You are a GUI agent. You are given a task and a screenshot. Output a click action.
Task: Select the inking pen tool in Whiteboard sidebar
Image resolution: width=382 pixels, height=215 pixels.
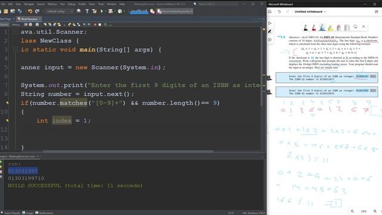click(x=270, y=31)
